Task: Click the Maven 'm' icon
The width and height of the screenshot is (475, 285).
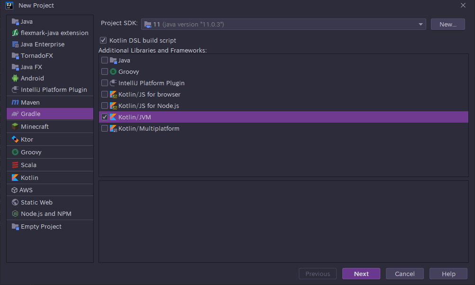Action: [x=15, y=102]
